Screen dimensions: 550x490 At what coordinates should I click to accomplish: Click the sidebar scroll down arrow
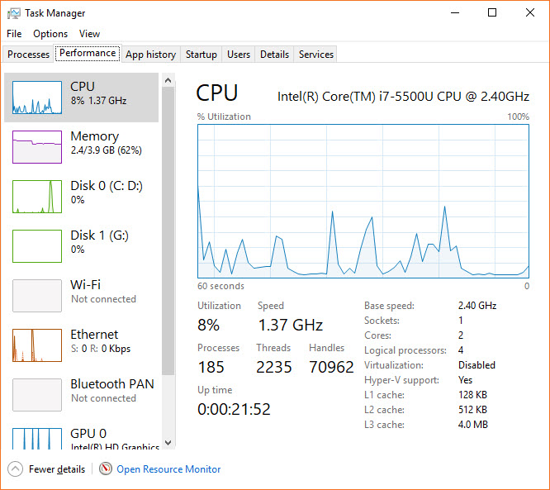coord(168,443)
